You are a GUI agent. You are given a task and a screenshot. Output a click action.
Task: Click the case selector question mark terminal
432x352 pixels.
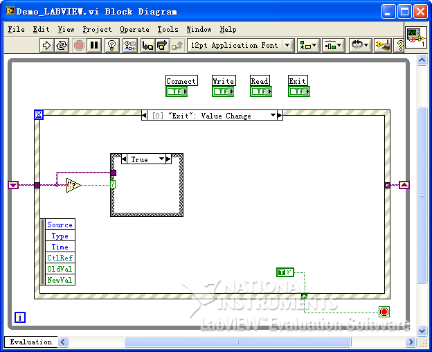pos(113,184)
